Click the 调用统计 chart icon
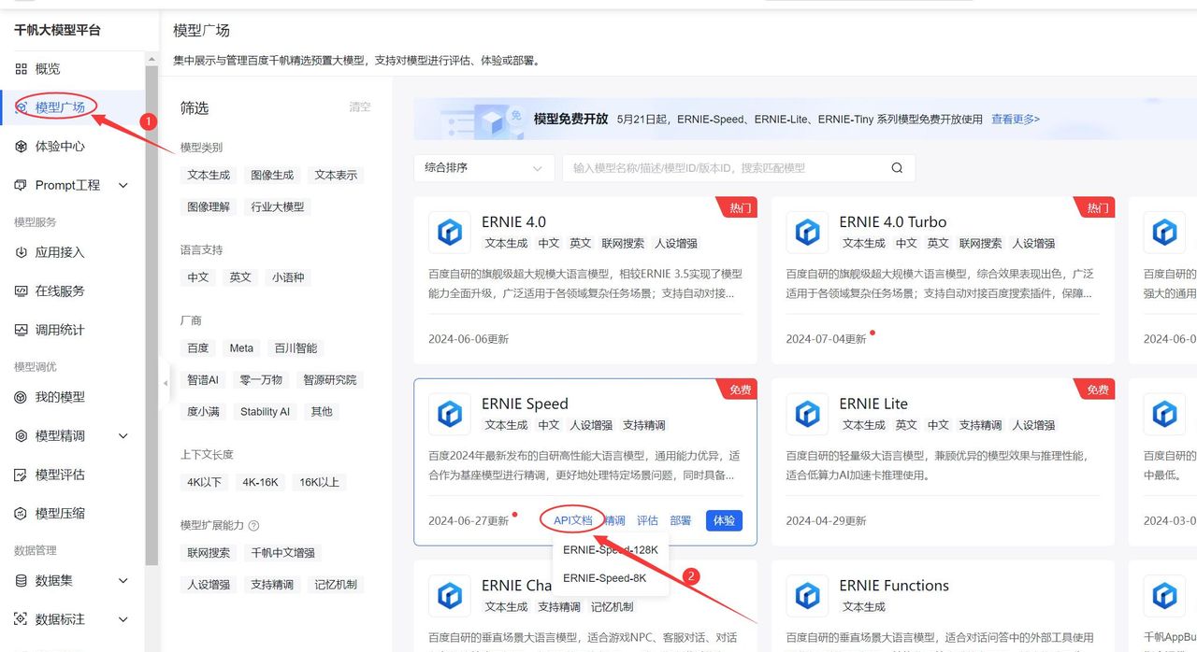This screenshot has width=1197, height=652. click(21, 330)
